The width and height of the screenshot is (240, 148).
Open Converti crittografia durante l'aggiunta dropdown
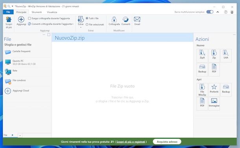(x=73, y=24)
